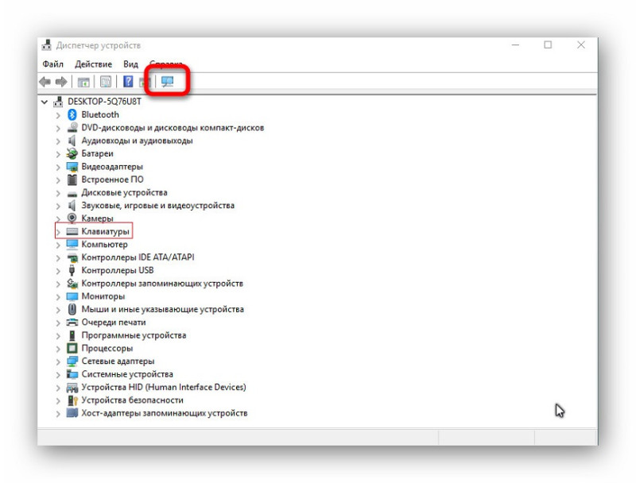
Task: Open the Вид menu
Action: click(130, 64)
